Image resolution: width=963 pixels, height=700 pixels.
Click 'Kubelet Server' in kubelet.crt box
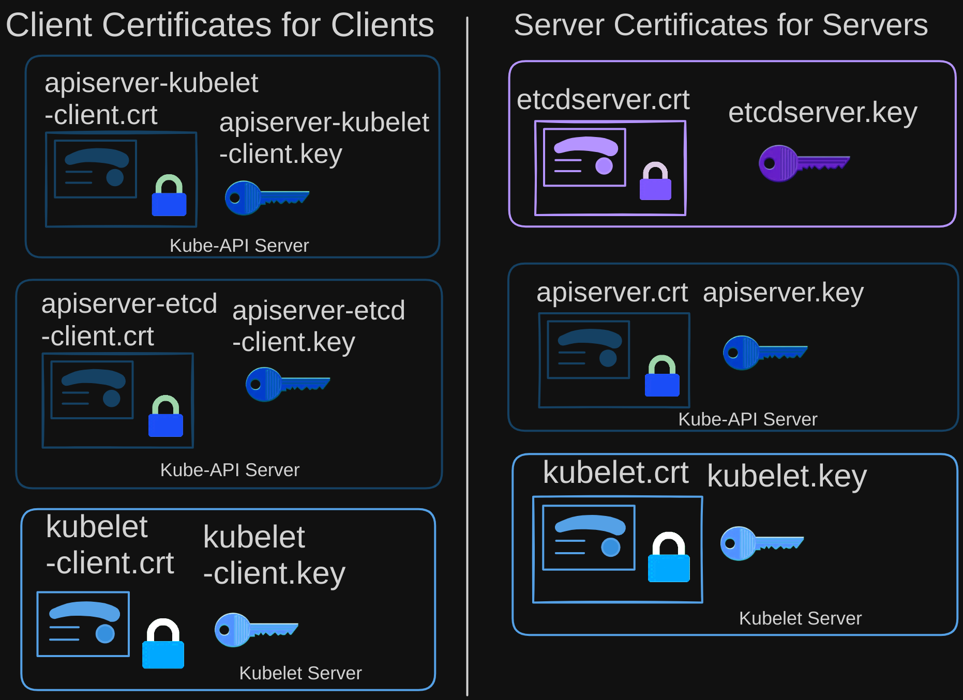[800, 618]
